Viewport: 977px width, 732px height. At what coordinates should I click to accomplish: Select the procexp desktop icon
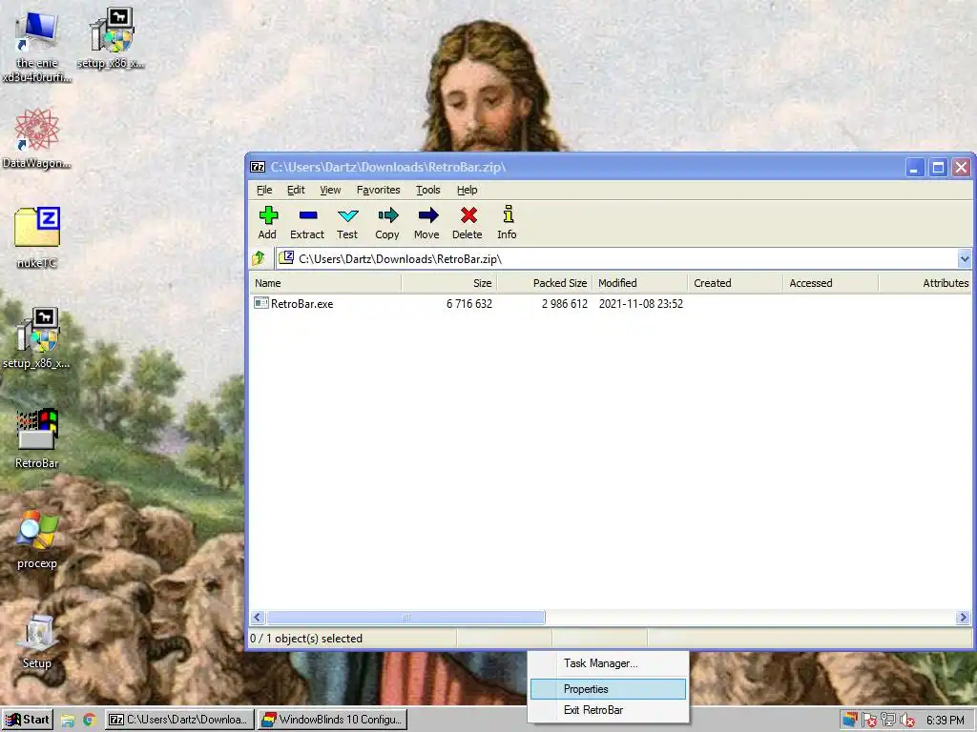[x=37, y=530]
